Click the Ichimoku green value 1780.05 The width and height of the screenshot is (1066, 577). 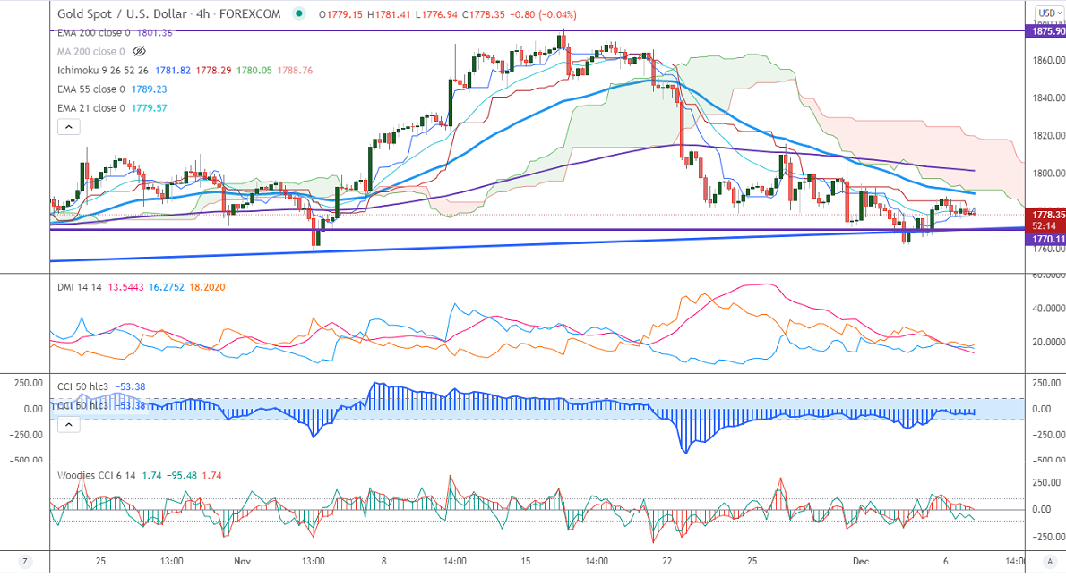coord(254,71)
